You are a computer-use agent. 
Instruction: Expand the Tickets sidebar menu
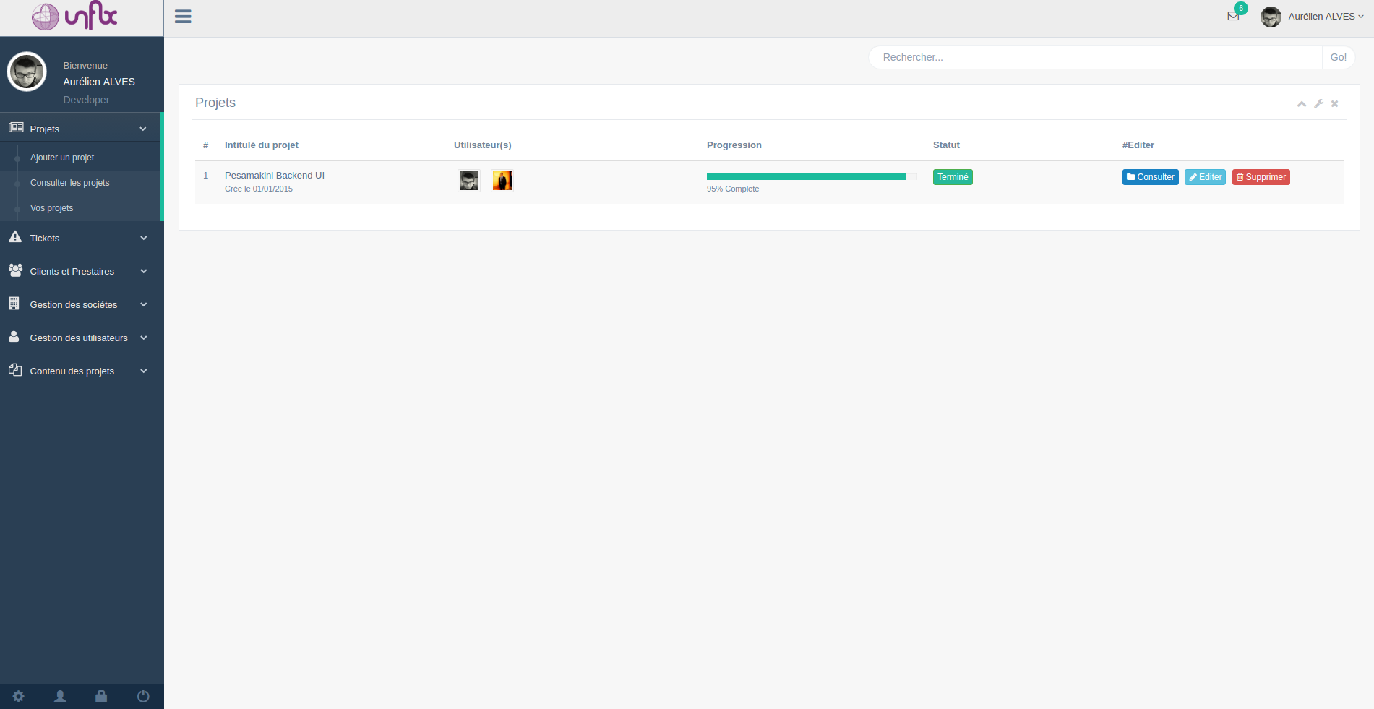click(80, 238)
